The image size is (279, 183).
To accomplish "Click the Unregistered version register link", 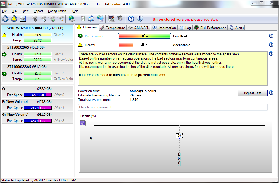I will point(185,20).
